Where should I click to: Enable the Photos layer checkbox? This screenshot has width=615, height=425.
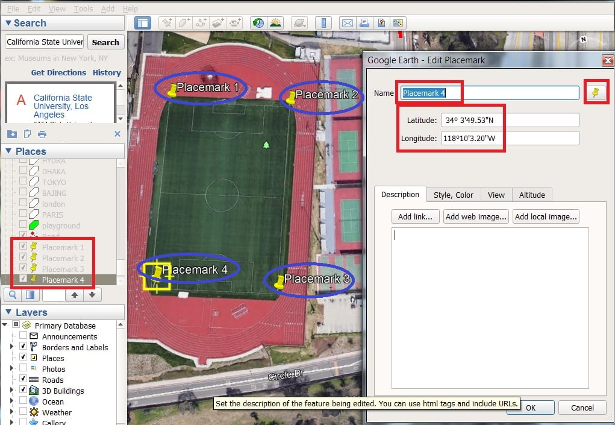click(23, 368)
